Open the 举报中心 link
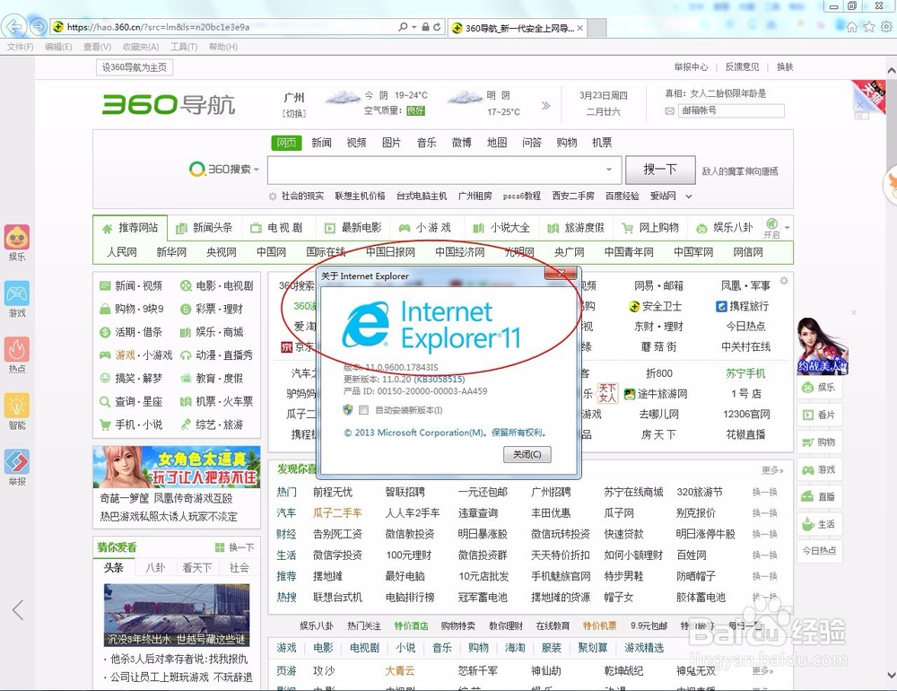This screenshot has height=691, width=897. click(x=691, y=67)
